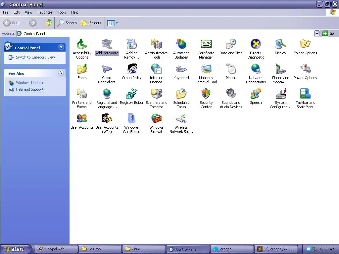
Task: Switch to the laragon taskbar window
Action: click(x=232, y=249)
